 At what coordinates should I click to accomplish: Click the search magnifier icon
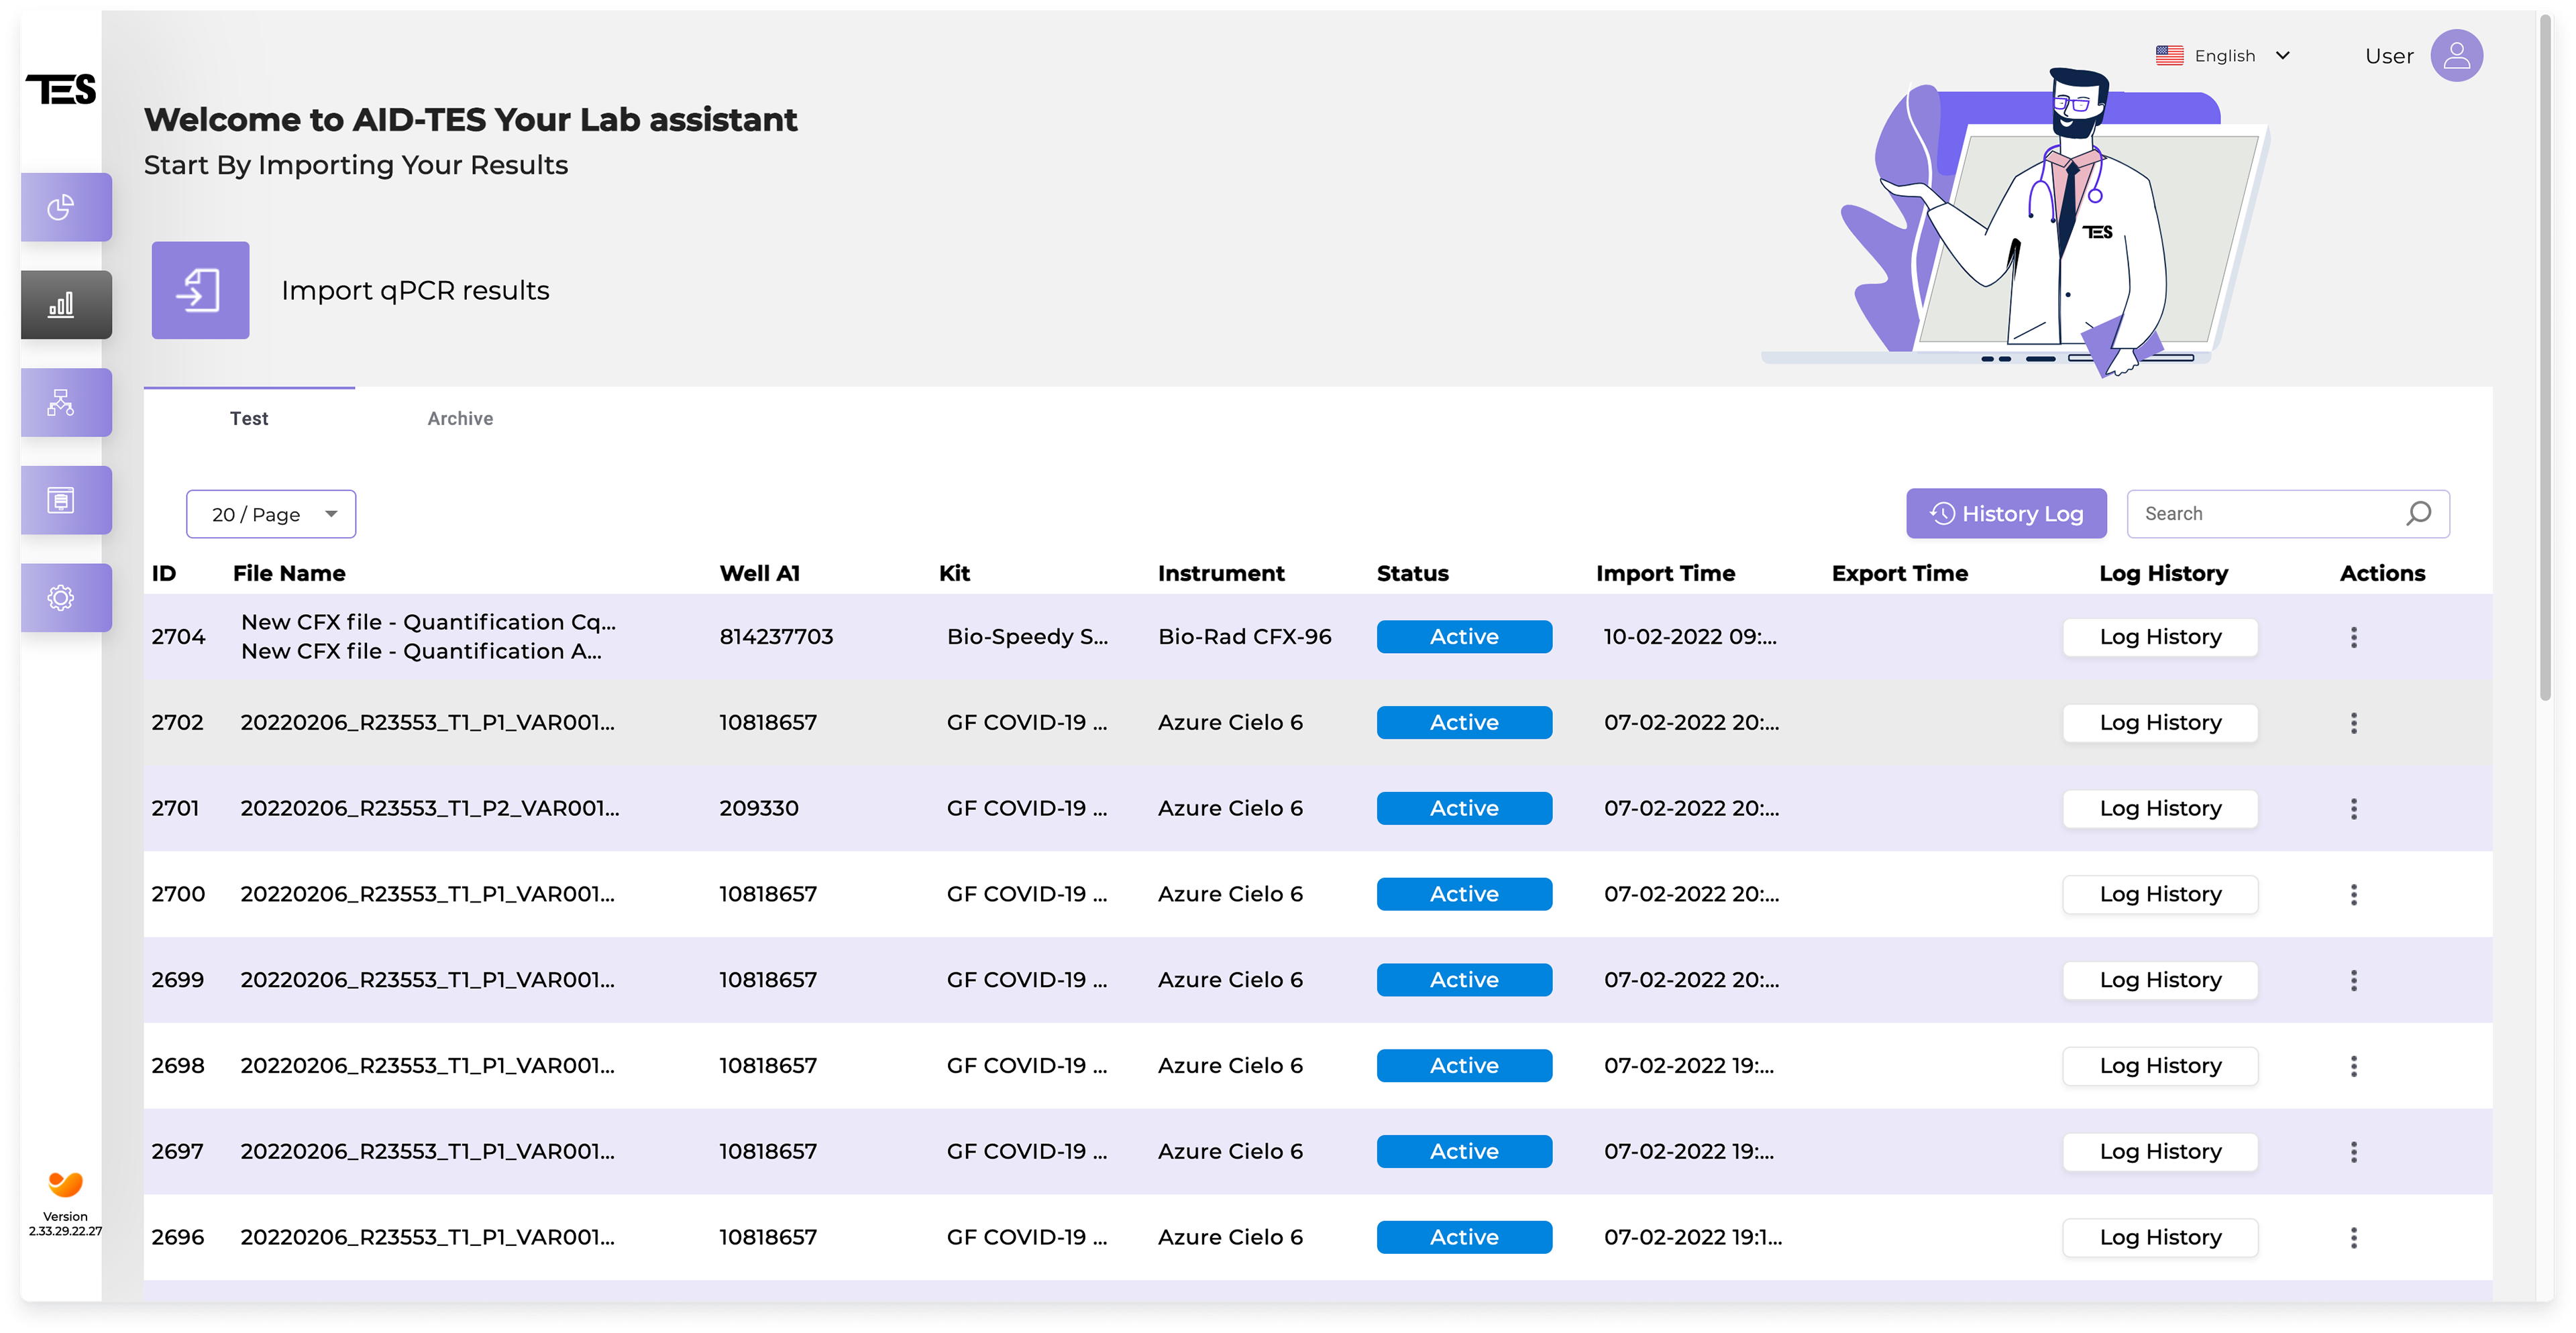tap(2418, 514)
